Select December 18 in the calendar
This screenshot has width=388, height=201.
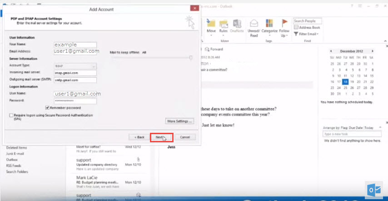345,82
